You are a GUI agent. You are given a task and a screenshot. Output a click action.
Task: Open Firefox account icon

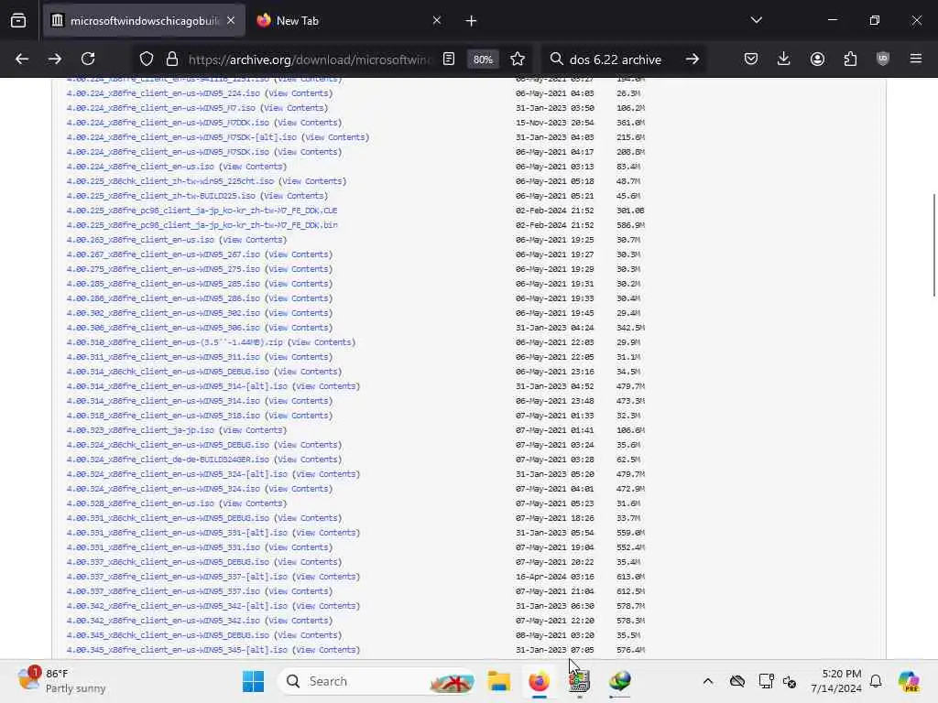tap(817, 59)
